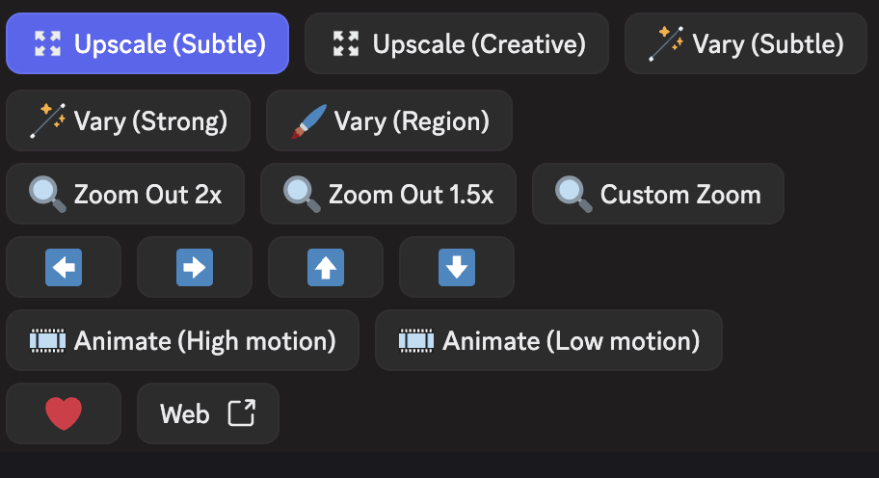Click the left arrow pan button
Image resolution: width=879 pixels, height=478 pixels.
(x=64, y=267)
